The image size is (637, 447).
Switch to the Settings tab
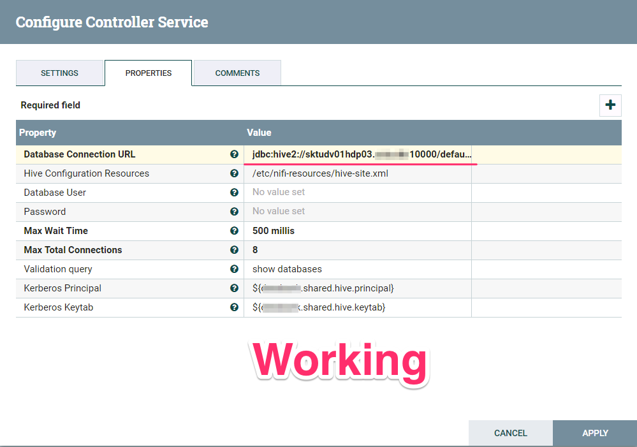(60, 73)
